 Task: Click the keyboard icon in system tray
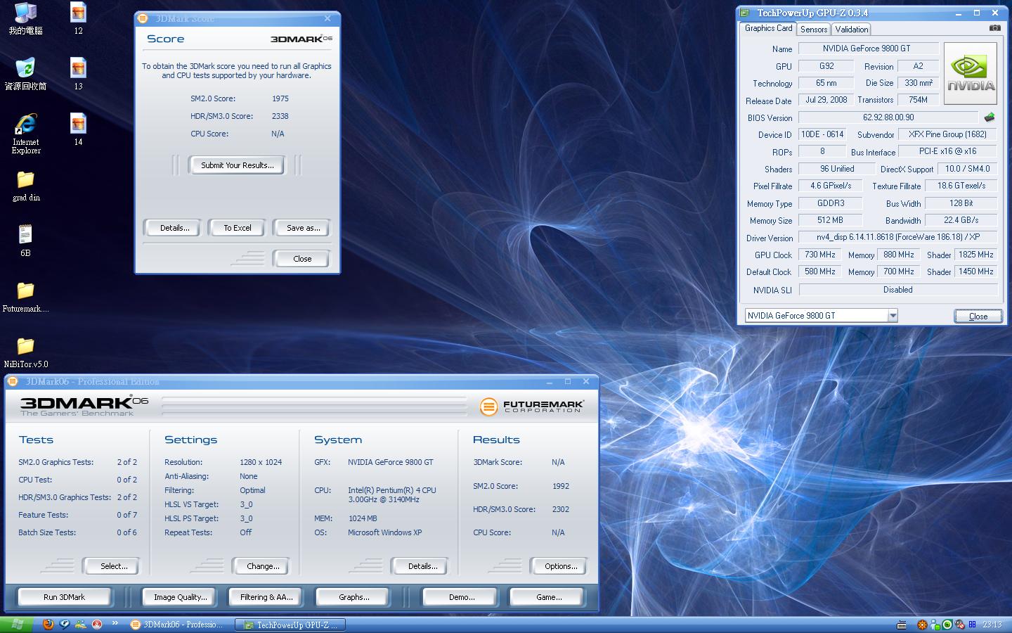(902, 625)
